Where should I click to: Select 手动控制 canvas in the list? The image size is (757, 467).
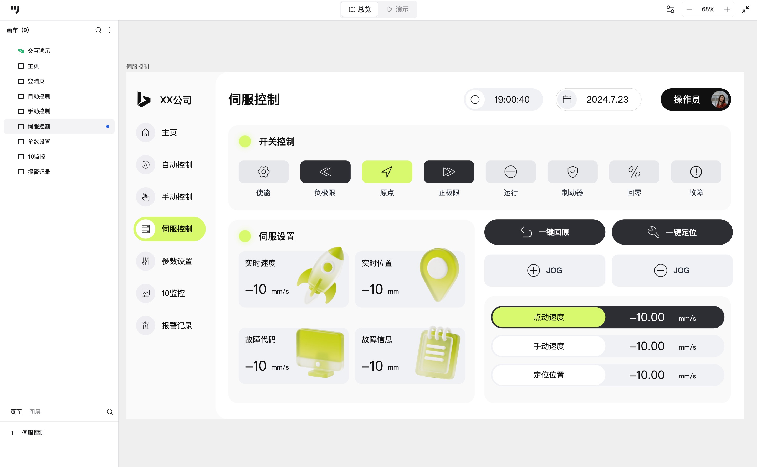click(x=59, y=111)
